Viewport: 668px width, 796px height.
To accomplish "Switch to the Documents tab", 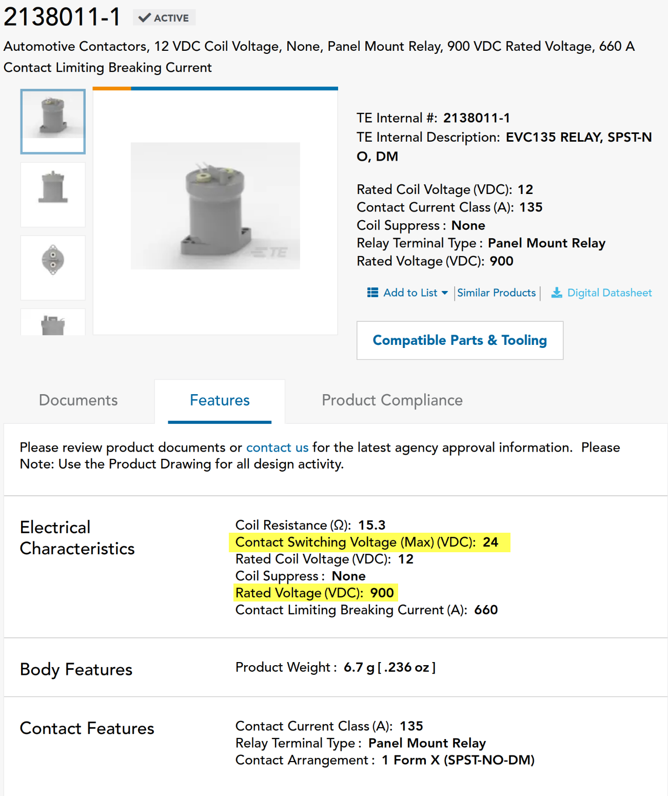I will click(x=78, y=400).
